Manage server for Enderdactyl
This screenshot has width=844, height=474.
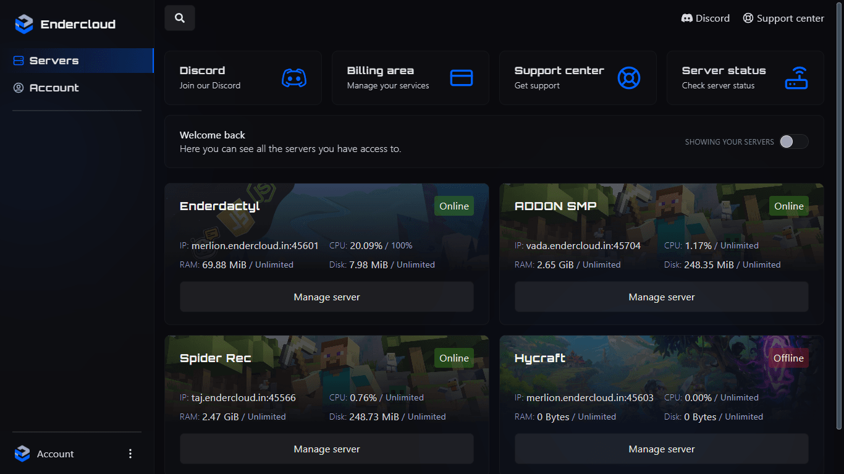[327, 297]
